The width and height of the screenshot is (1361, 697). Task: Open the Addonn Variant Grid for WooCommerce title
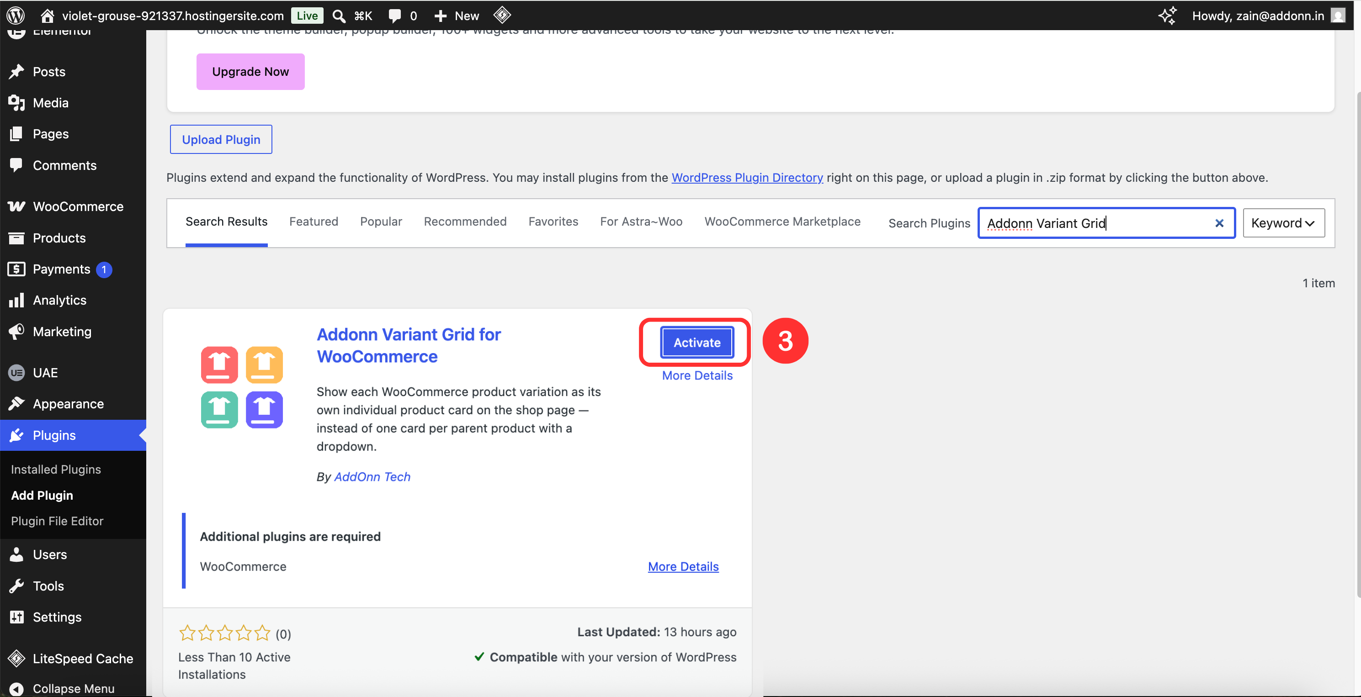pos(409,345)
